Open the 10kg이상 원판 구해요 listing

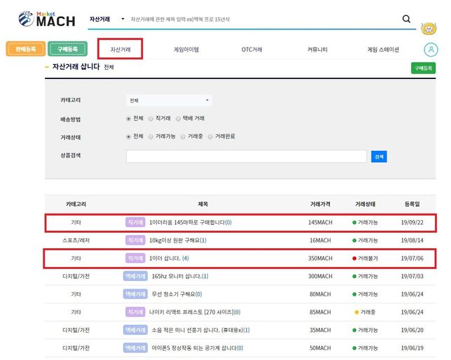click(x=177, y=240)
